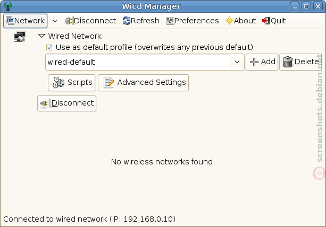The image size is (326, 227).
Task: Open Advanced Settings for wired network
Action: click(143, 83)
